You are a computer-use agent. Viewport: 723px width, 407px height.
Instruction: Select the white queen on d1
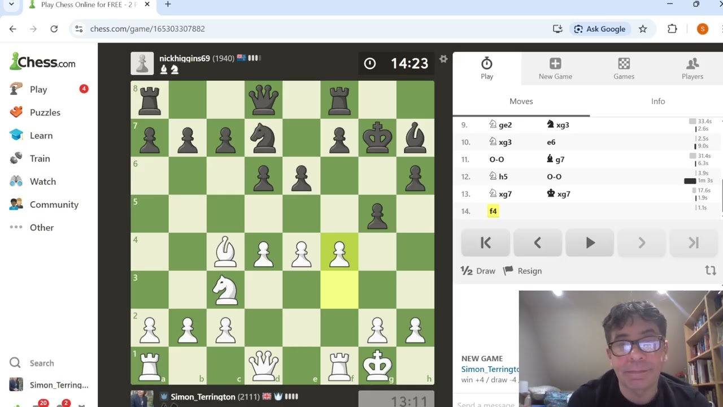point(263,365)
